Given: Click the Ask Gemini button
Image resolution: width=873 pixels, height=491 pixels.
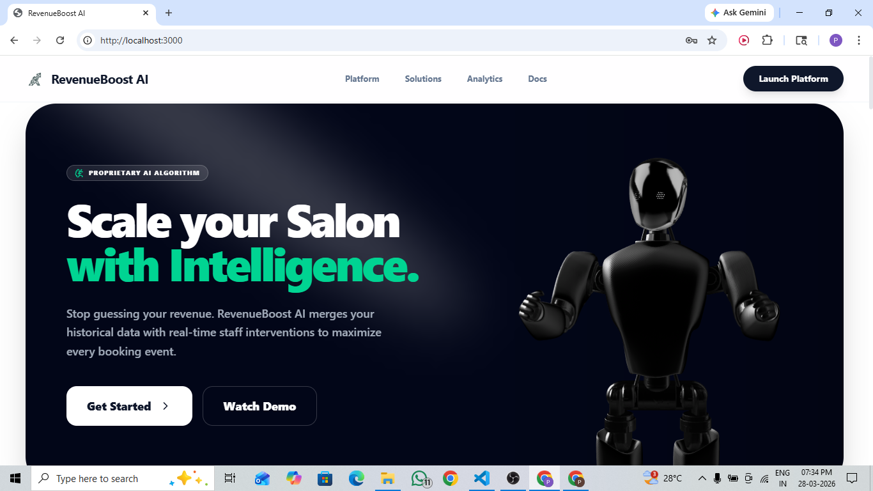Looking at the screenshot, I should (739, 13).
